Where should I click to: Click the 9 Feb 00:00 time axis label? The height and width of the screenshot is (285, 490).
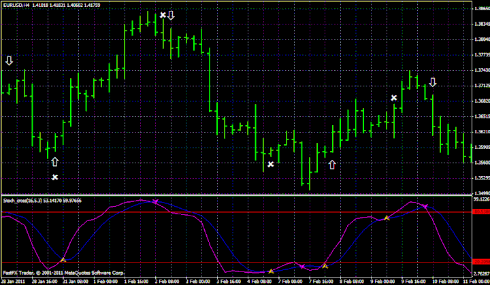382,281
